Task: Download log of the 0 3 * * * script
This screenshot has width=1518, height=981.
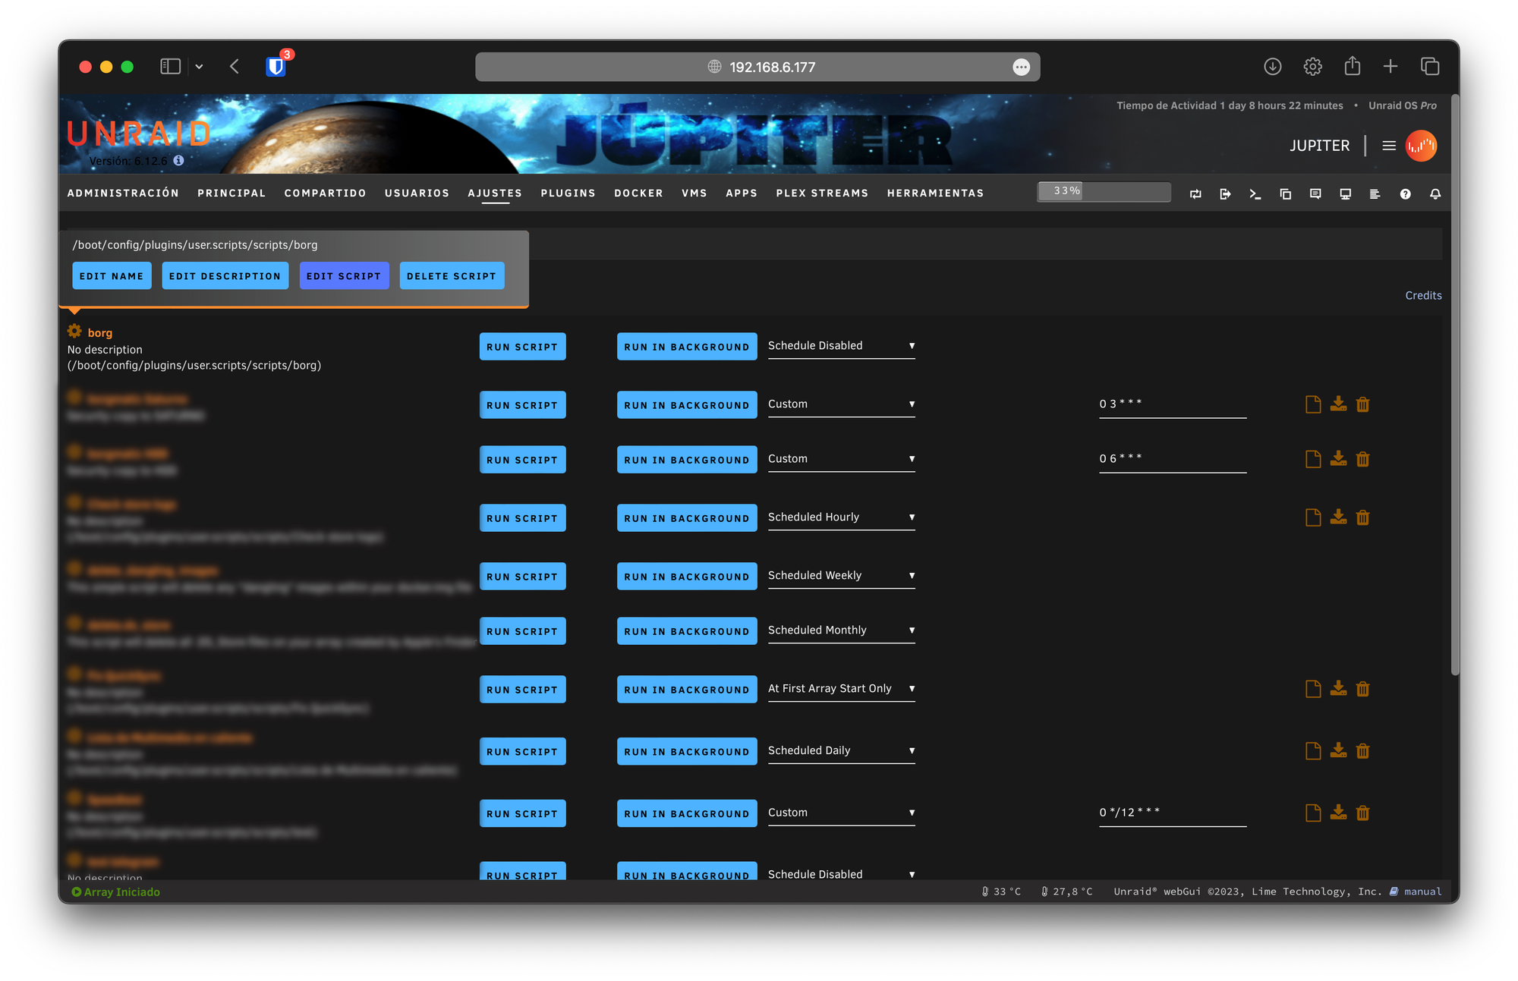Action: tap(1338, 404)
